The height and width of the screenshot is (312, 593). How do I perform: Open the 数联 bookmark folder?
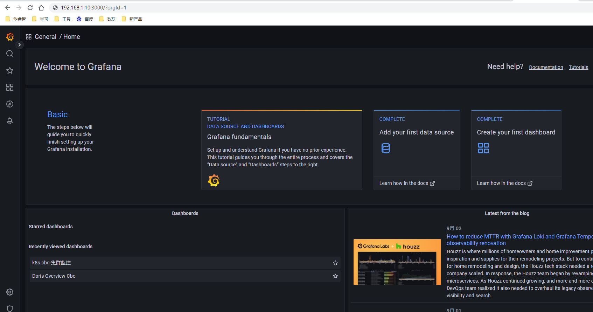coord(107,19)
